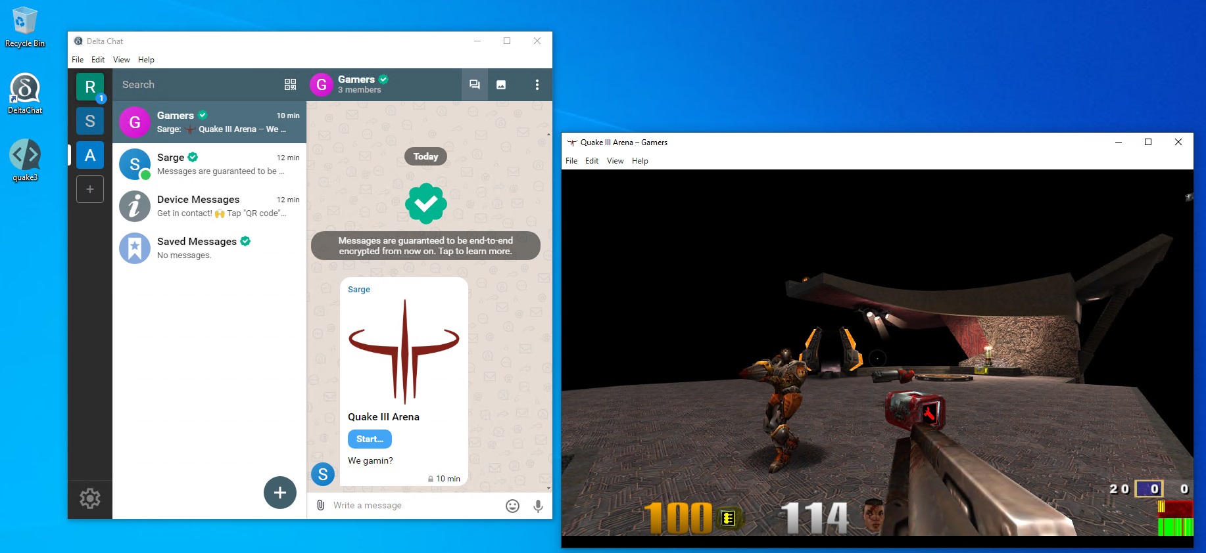Open Edit menu in Quake III Arena window
Screen dimensions: 1206x553
pyautogui.click(x=592, y=161)
